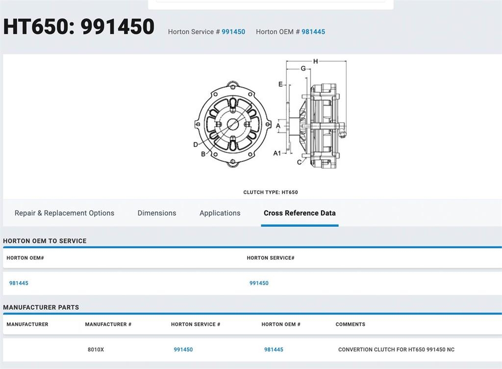The image size is (502, 369).
Task: Click the CONVERTION CLUTCH comment text
Action: [396, 350]
